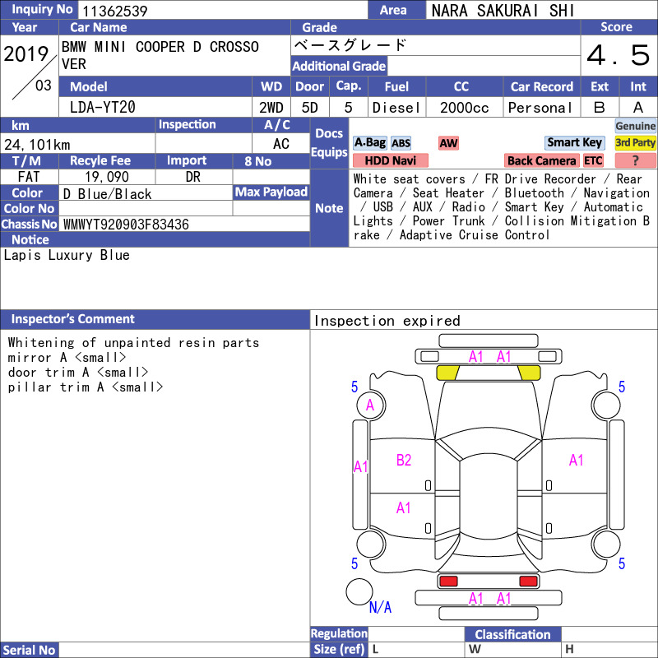This screenshot has height=658, width=658.
Task: Click the red question mark badge
Action: 635,160
